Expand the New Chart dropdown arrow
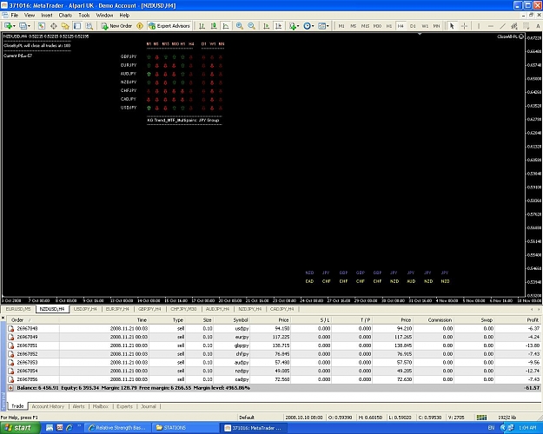 [x=14, y=26]
